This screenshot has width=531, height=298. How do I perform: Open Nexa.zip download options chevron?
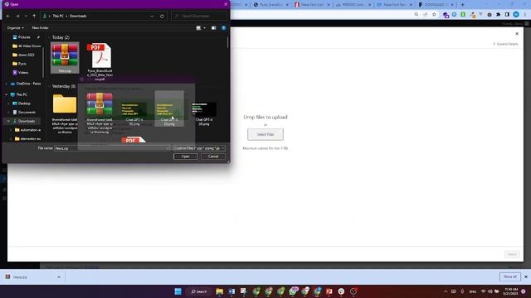[59, 277]
